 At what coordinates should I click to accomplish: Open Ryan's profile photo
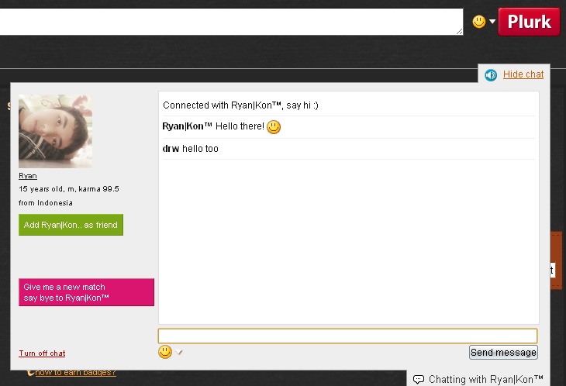click(55, 131)
